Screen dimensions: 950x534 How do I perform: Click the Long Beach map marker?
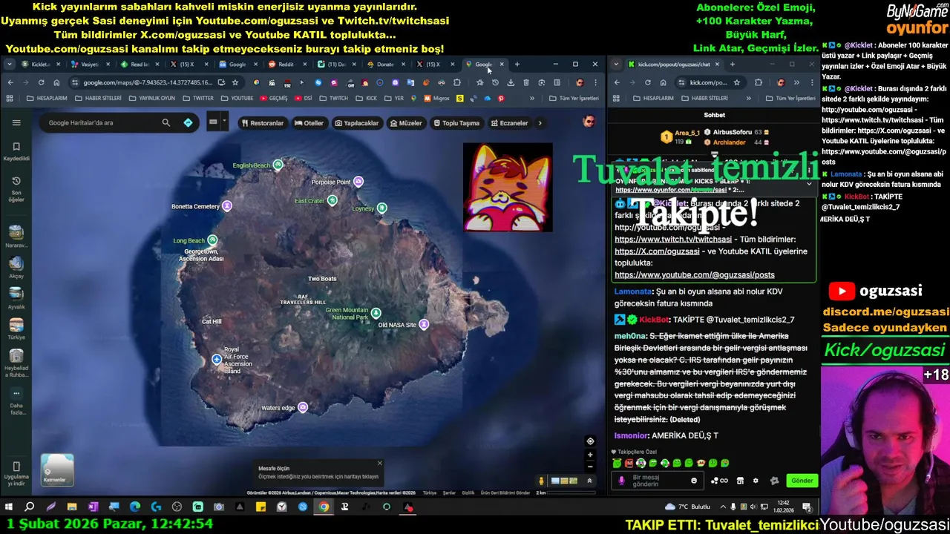tap(212, 240)
